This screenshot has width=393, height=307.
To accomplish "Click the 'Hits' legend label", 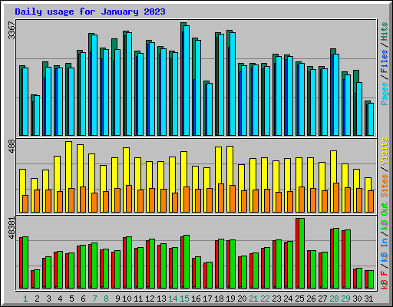I will 385,31.
